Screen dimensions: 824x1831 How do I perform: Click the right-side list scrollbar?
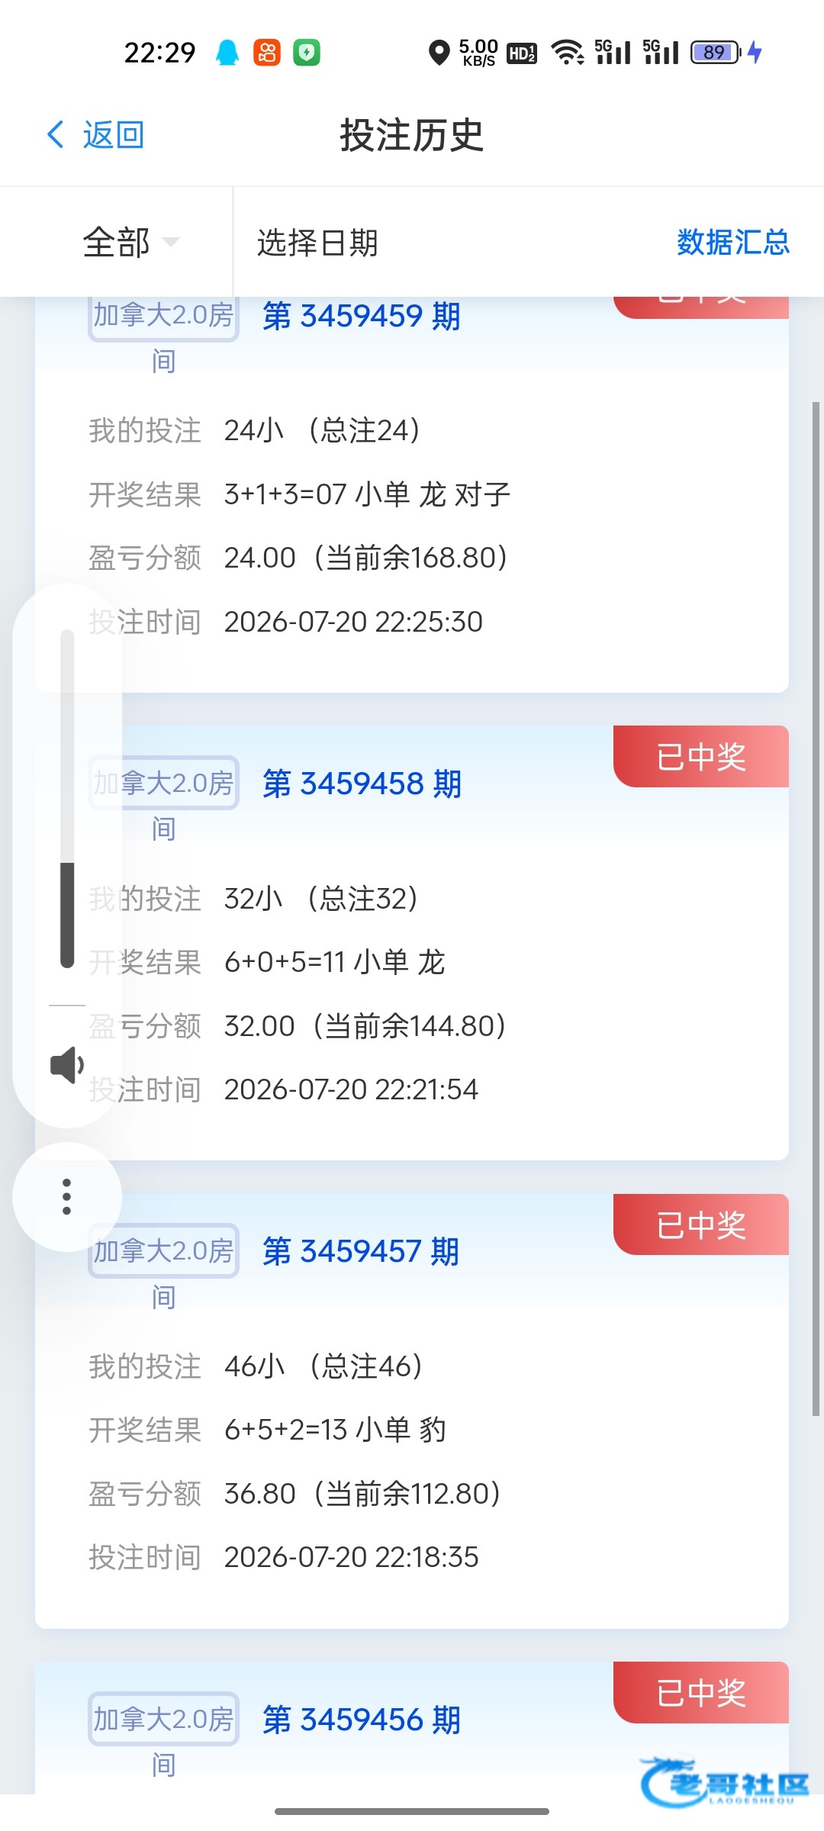tap(816, 908)
